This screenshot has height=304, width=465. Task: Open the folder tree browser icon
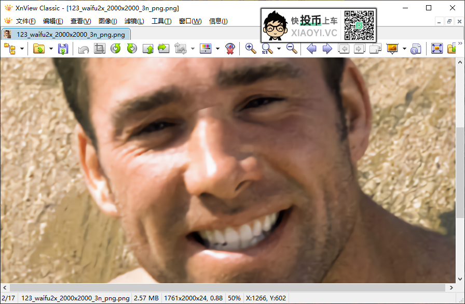tap(10, 49)
